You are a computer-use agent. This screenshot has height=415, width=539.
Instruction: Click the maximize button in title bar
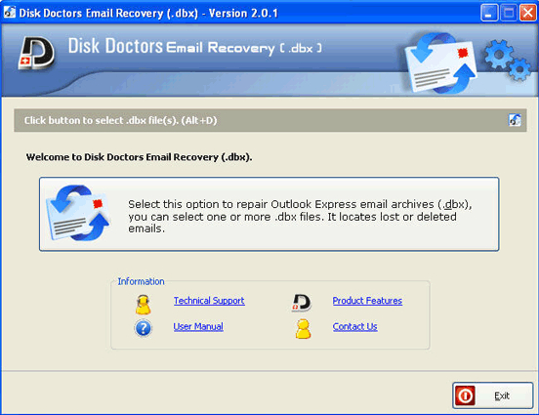[509, 13]
